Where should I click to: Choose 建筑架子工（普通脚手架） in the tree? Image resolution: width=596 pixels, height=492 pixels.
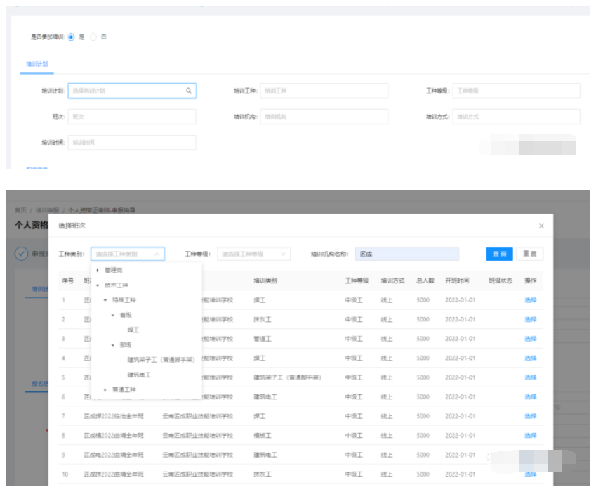click(x=161, y=360)
